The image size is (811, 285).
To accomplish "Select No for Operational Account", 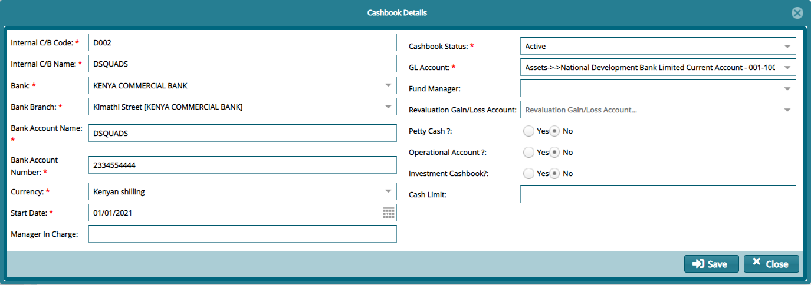I will click(x=554, y=153).
